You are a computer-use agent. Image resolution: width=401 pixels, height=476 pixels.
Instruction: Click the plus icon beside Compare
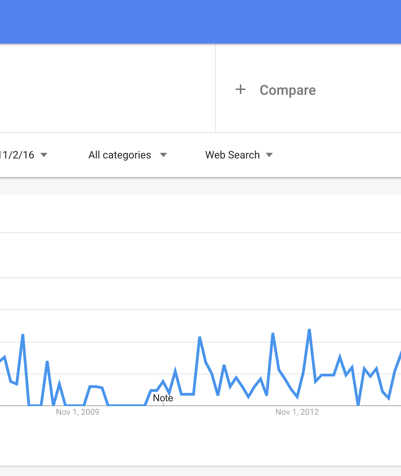coord(241,90)
